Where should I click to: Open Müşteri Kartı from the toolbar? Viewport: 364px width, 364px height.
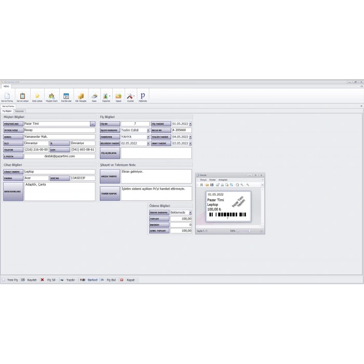51,96
